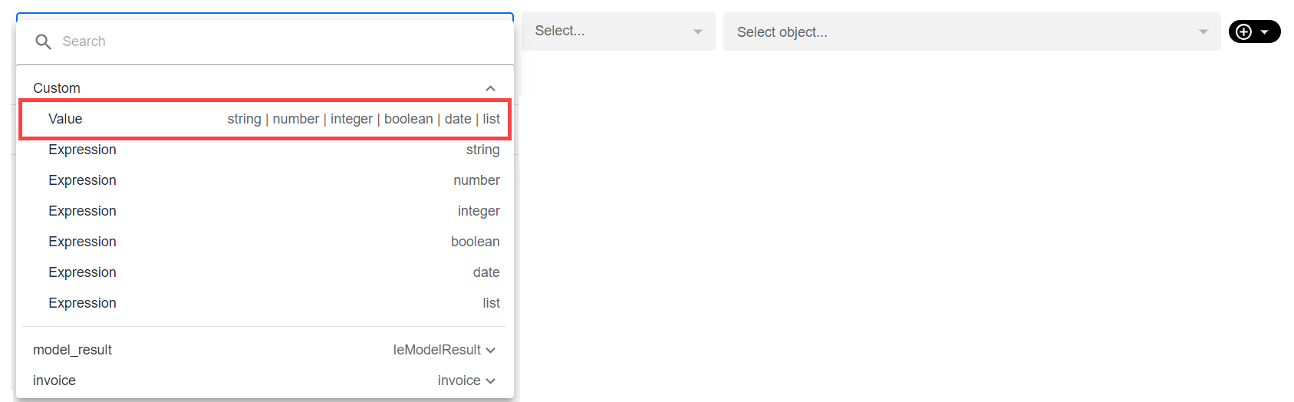The width and height of the screenshot is (1294, 402).
Task: Expand the invoice entry chevron
Action: pyautogui.click(x=491, y=381)
